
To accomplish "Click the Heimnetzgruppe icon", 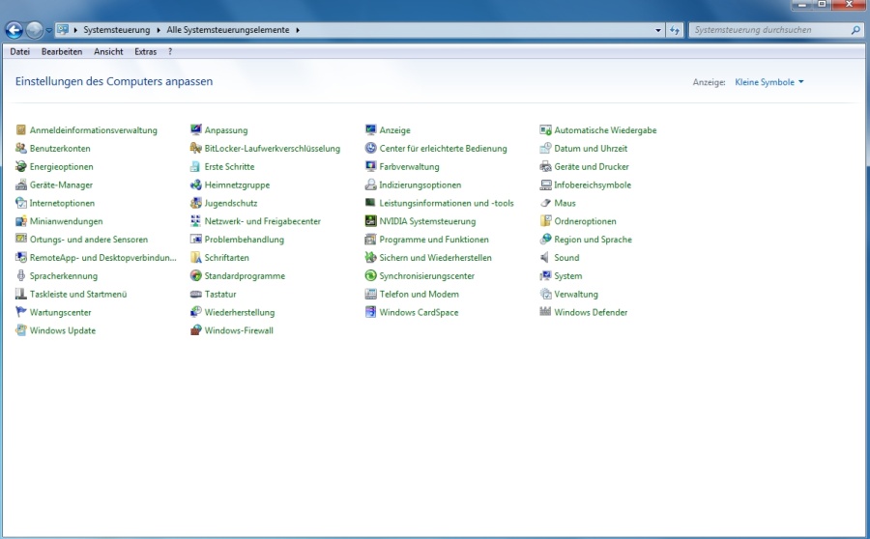I will click(196, 185).
